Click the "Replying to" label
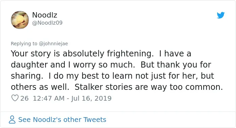 click(x=24, y=44)
